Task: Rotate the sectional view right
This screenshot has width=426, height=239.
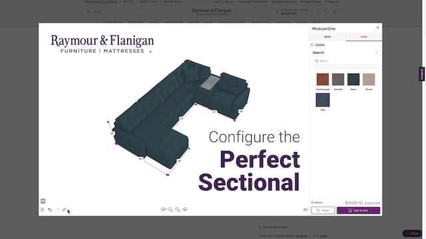Action: point(185,210)
